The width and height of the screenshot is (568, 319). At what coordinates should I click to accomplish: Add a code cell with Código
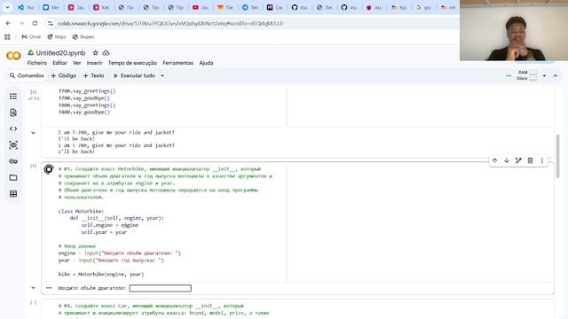click(x=64, y=76)
